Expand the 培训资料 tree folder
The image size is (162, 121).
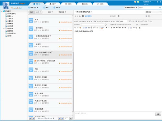[x=4, y=29]
